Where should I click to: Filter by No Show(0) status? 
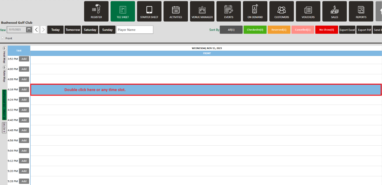(326, 30)
